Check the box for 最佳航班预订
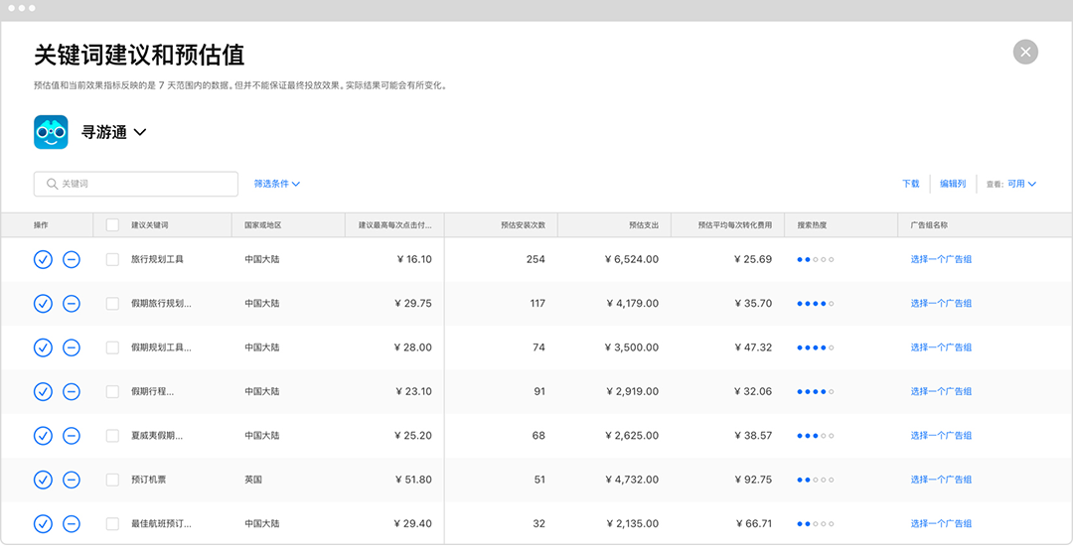The width and height of the screenshot is (1073, 552). click(113, 524)
